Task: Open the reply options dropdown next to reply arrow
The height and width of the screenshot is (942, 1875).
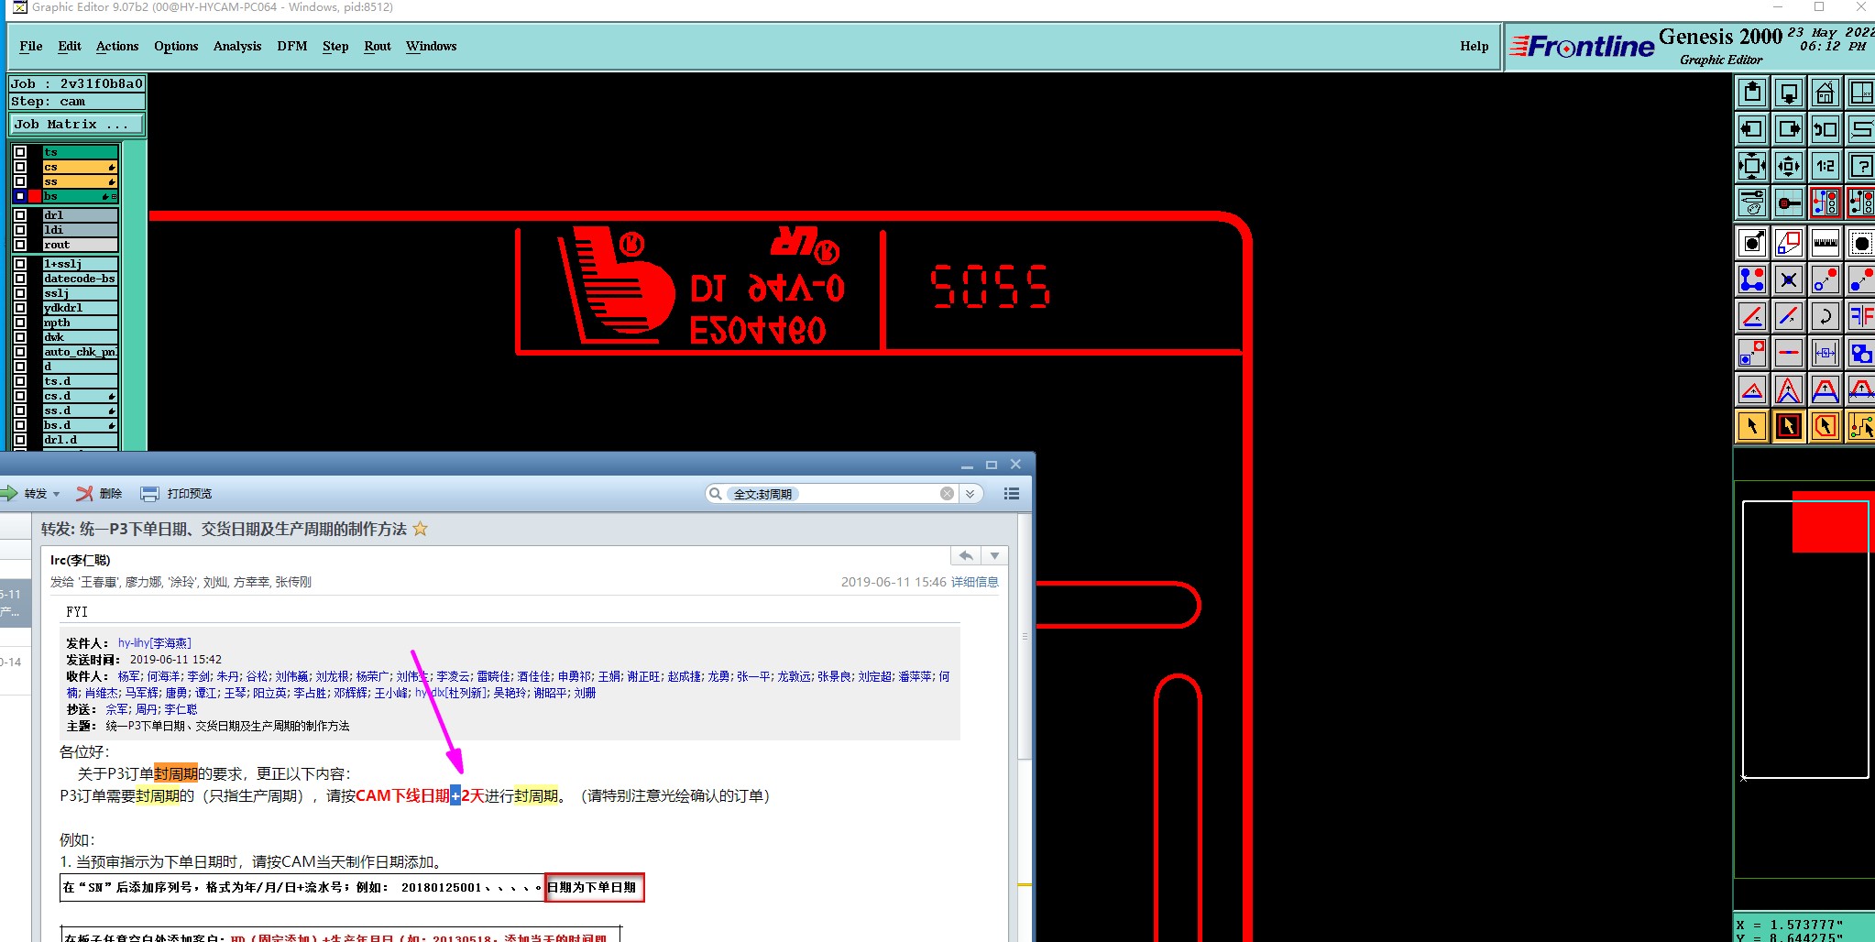Action: [994, 556]
